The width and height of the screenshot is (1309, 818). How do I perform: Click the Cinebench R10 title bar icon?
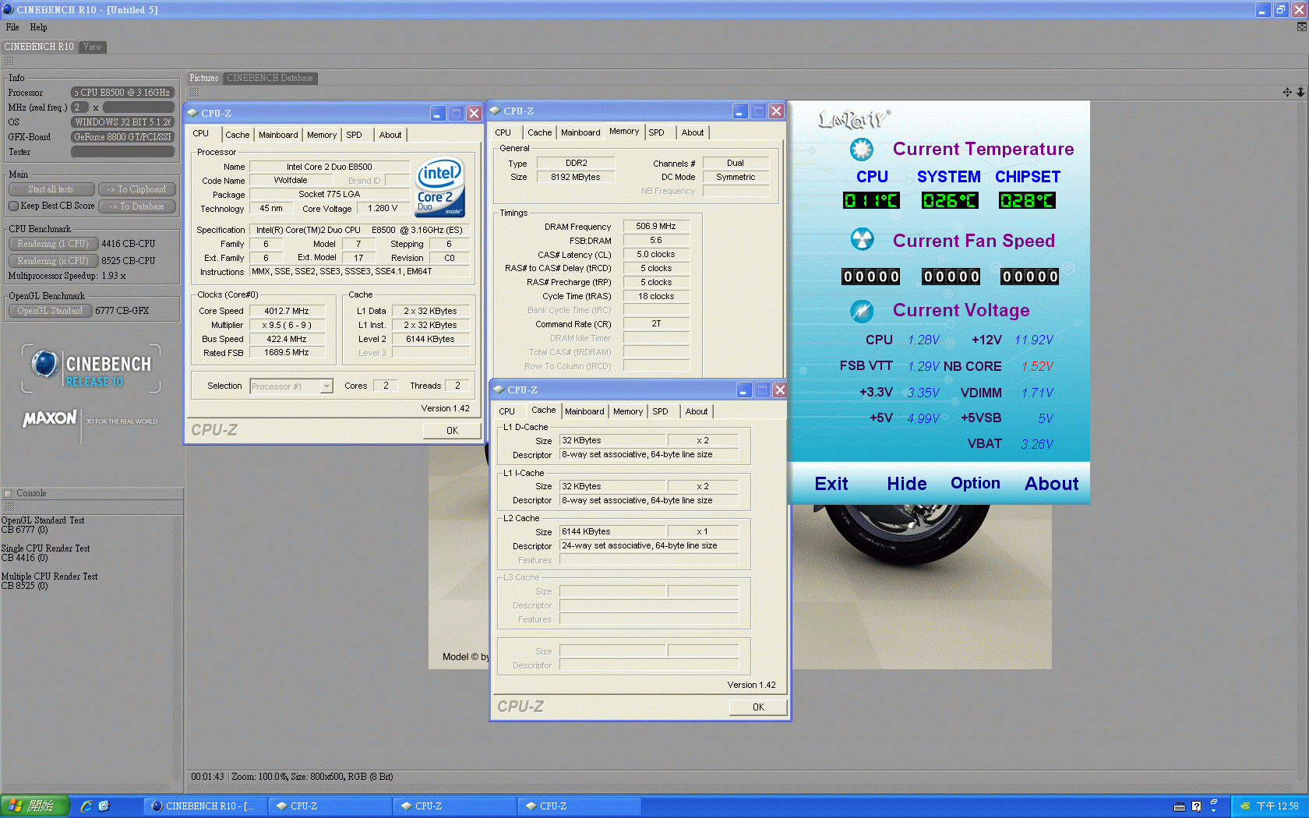coord(8,9)
